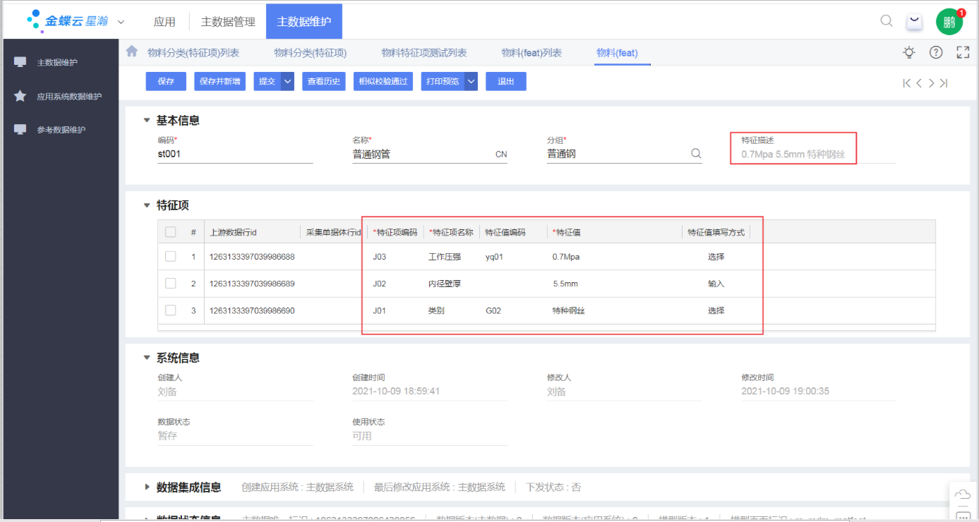Toggle fullscreen mode icon
The image size is (979, 522).
(963, 52)
